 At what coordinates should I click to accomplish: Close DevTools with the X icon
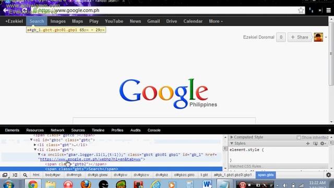click(329, 130)
